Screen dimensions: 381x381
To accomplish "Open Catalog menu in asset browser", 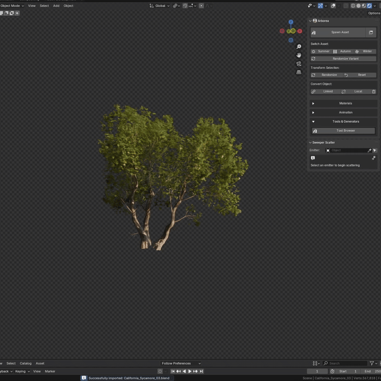I will click(26, 363).
